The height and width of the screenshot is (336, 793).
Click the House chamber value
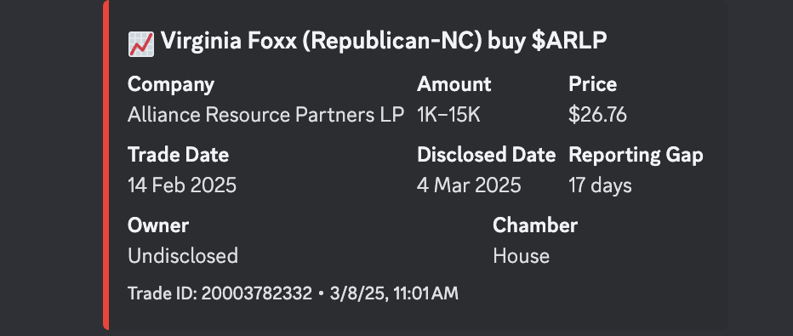click(521, 256)
